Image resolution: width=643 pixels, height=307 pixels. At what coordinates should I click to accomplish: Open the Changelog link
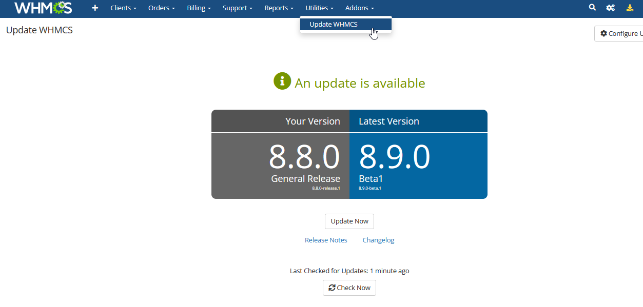coord(378,240)
